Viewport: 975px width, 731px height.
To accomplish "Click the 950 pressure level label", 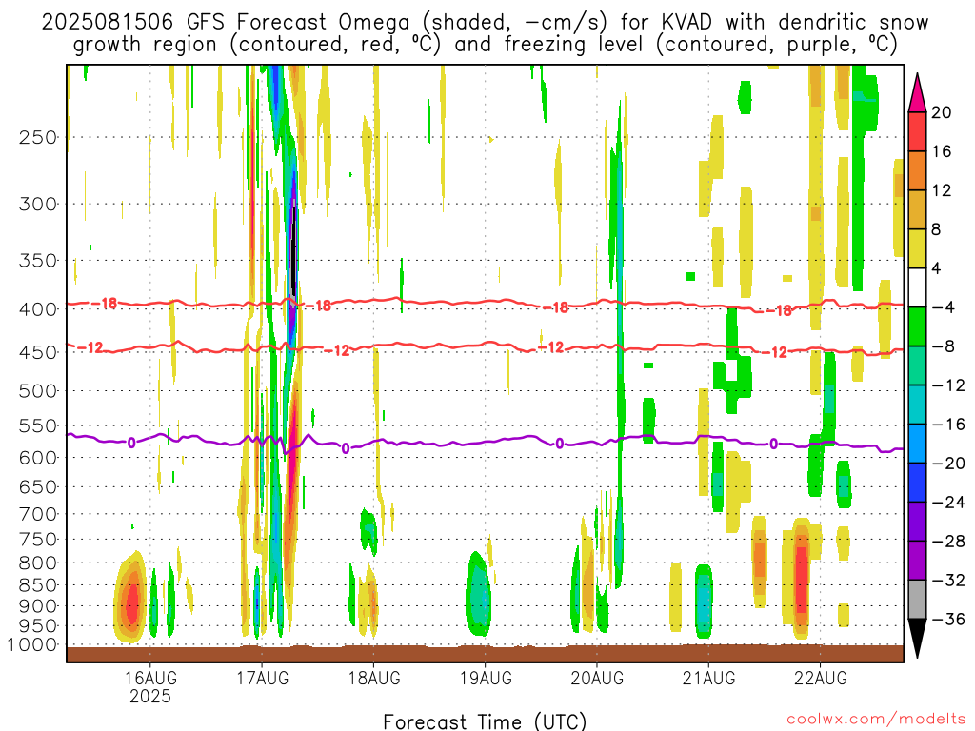I will pos(38,626).
